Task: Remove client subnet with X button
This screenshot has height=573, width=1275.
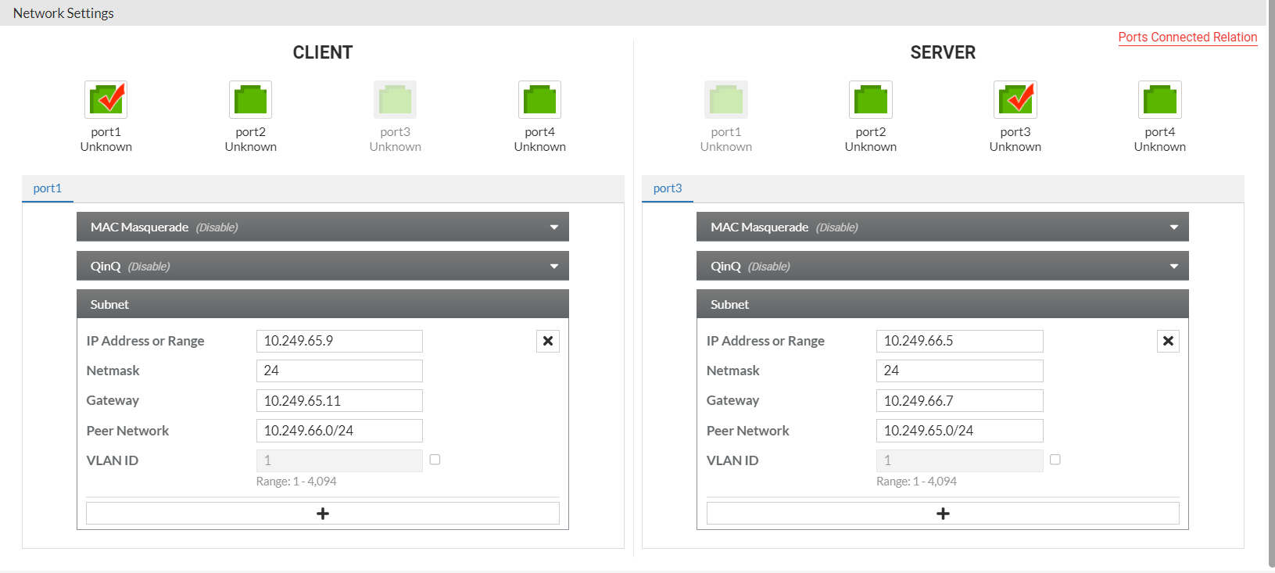Action: [548, 341]
